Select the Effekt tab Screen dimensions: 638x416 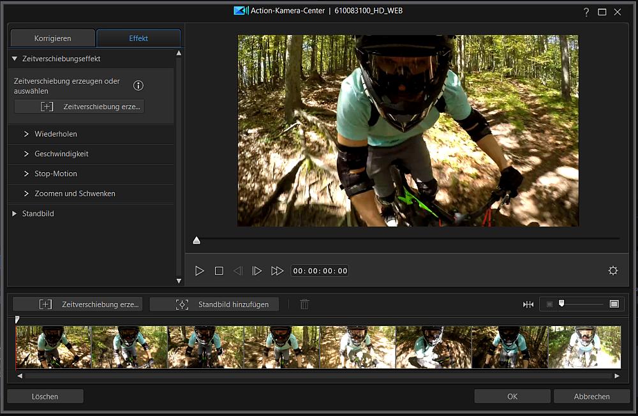tap(138, 38)
